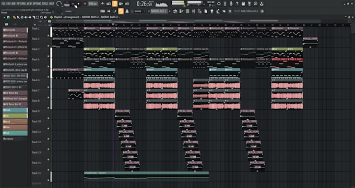Click the download content library icon
The height and width of the screenshot is (188, 355).
262,4
